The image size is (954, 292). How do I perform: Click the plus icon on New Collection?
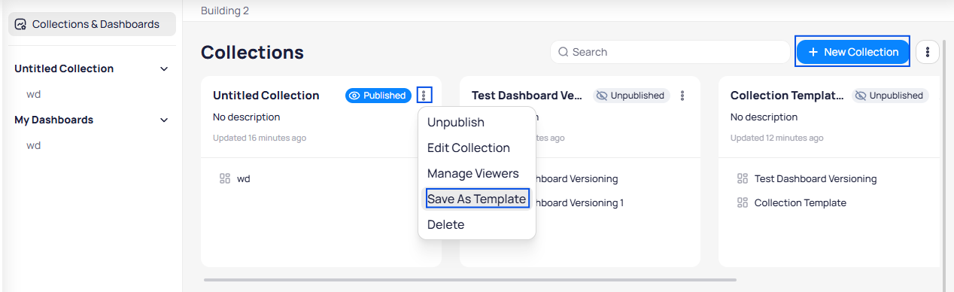813,52
